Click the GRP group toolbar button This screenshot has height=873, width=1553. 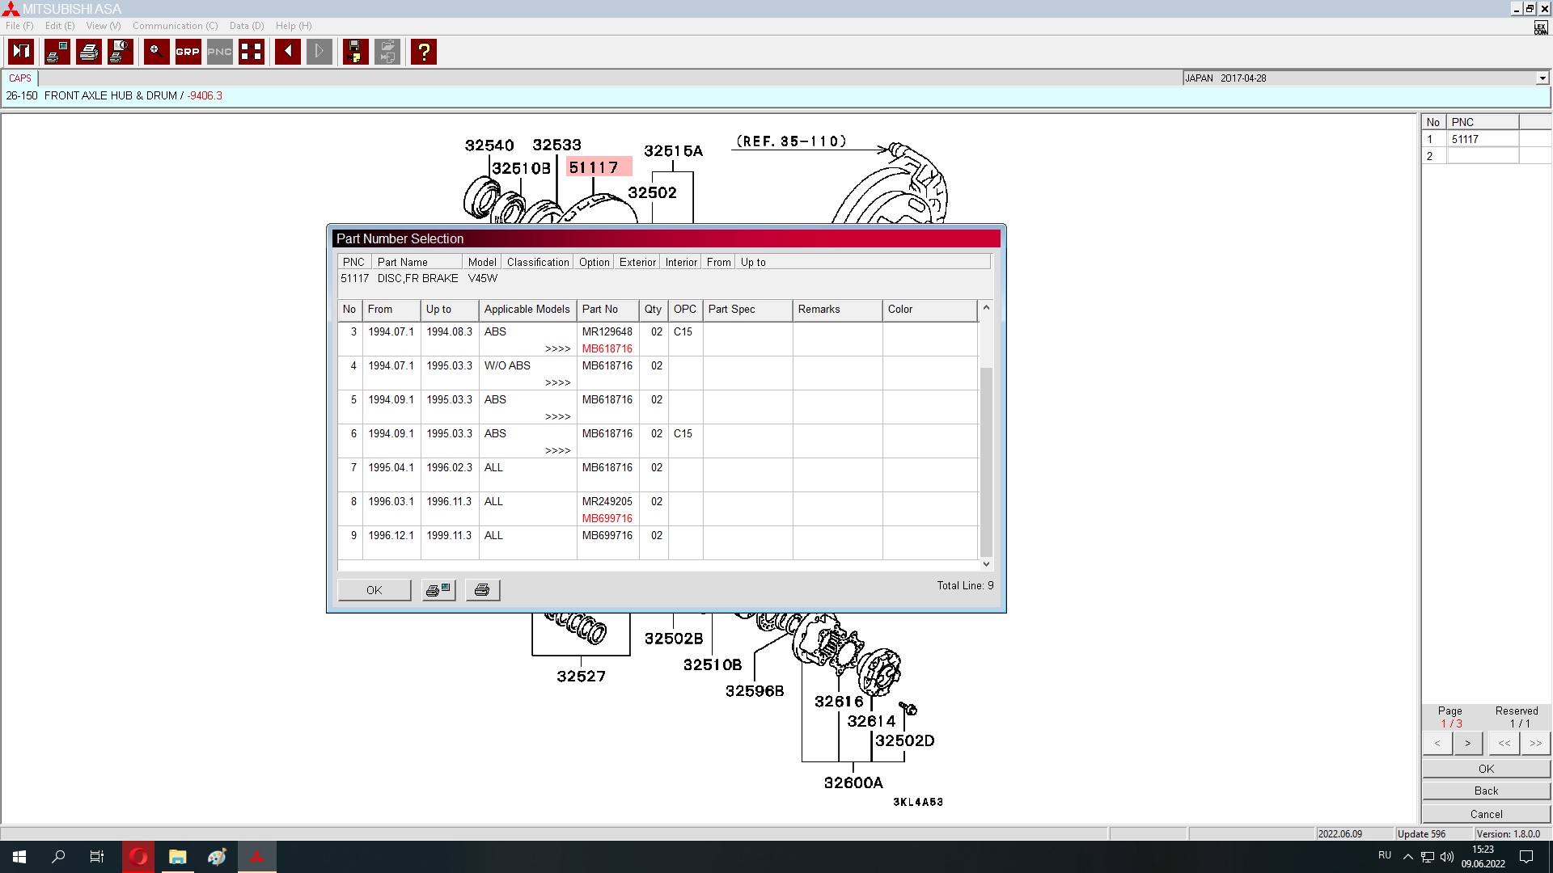click(188, 52)
